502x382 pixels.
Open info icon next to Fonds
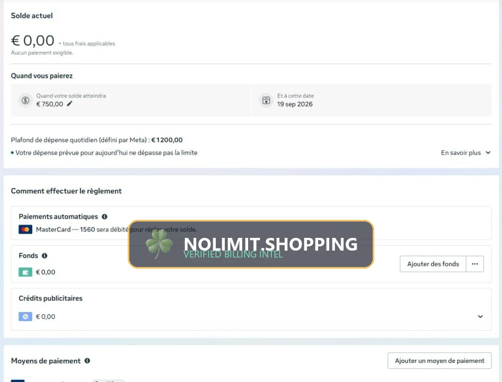click(x=45, y=255)
